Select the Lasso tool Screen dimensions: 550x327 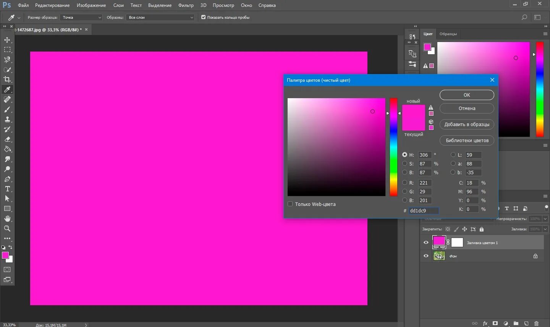[x=7, y=60]
